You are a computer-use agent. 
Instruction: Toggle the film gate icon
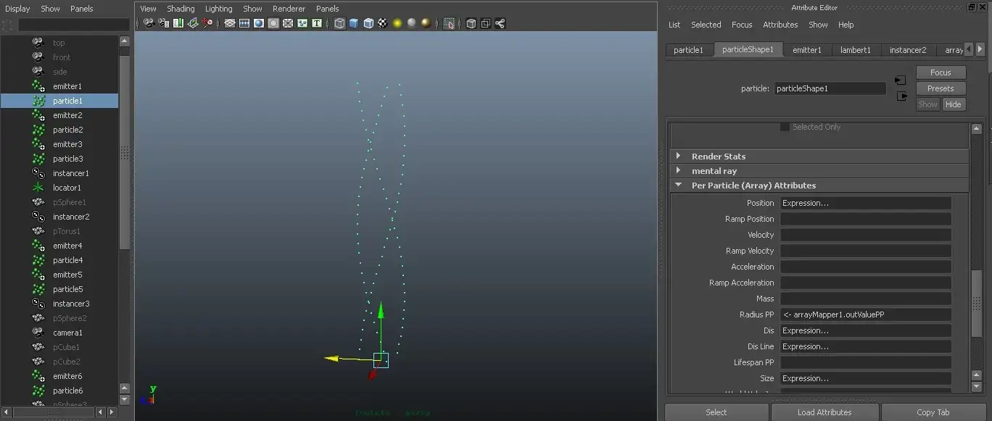(244, 23)
